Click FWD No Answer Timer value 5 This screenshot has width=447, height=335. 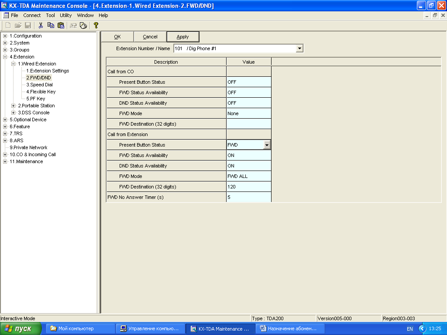click(x=248, y=197)
